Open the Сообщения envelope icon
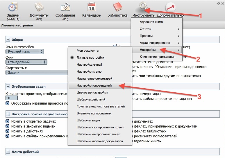 [x=65, y=7]
